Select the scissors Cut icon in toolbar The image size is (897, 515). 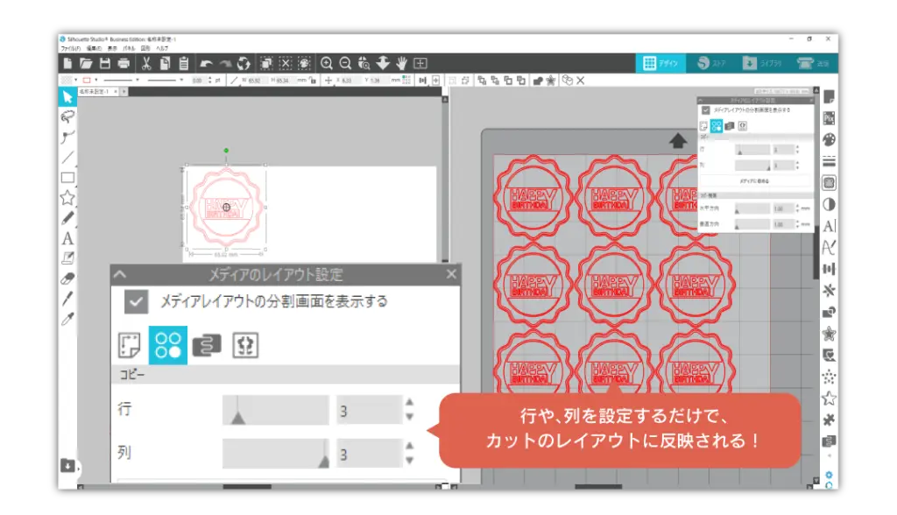(146, 64)
